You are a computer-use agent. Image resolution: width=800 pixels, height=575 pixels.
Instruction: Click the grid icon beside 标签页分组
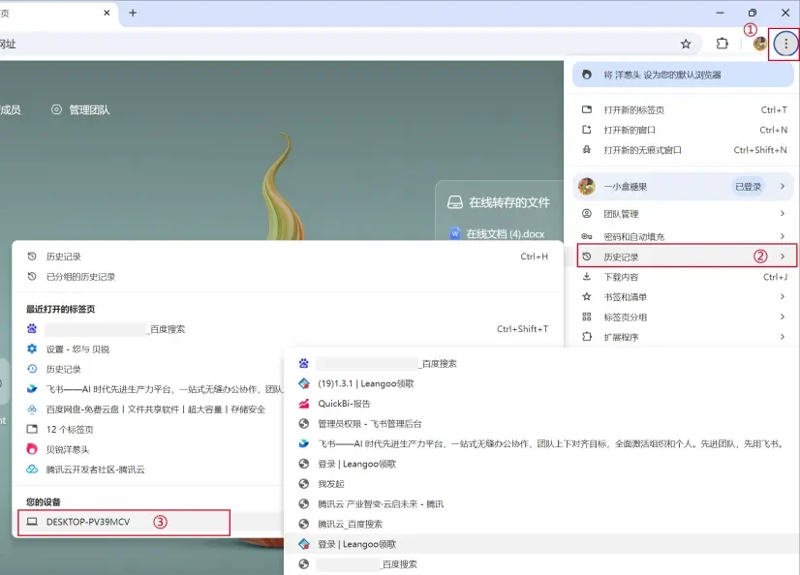[587, 318]
